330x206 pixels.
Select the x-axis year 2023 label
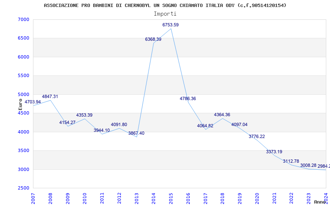[309, 198]
